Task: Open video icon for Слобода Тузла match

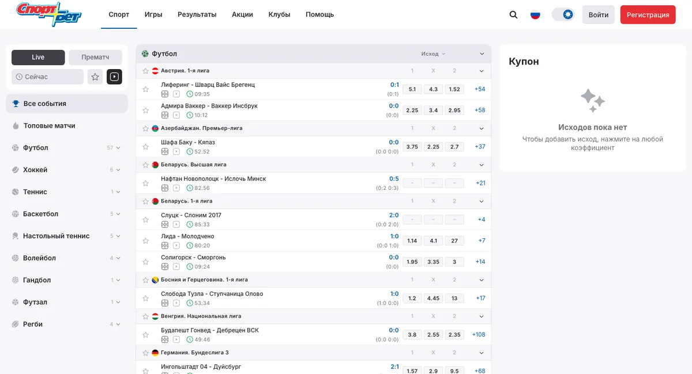Action: pyautogui.click(x=176, y=303)
